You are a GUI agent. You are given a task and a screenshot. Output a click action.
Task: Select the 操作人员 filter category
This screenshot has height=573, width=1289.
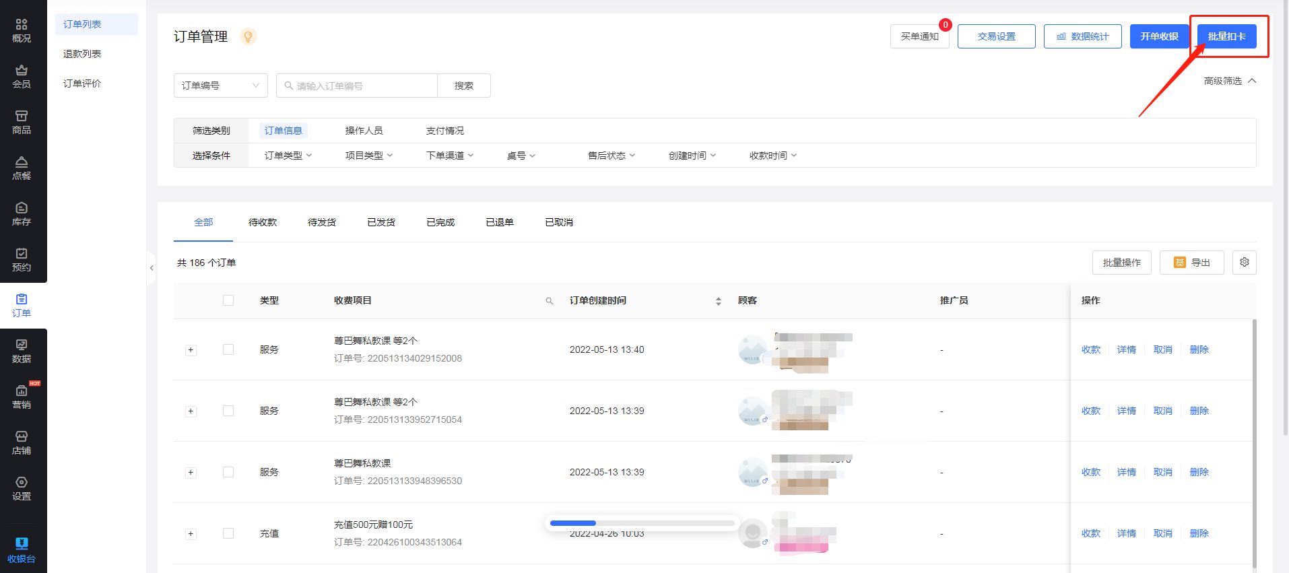pos(364,131)
